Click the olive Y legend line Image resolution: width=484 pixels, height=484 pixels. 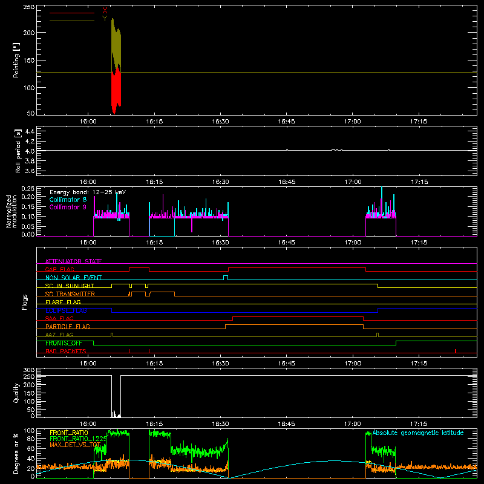72,21
